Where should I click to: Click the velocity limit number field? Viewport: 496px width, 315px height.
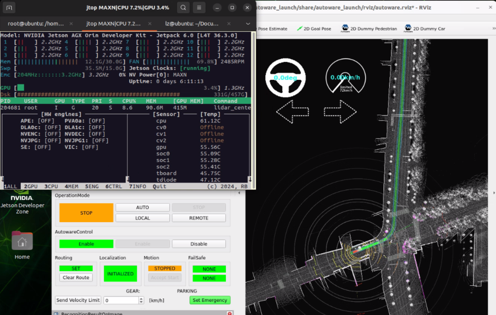pos(121,300)
